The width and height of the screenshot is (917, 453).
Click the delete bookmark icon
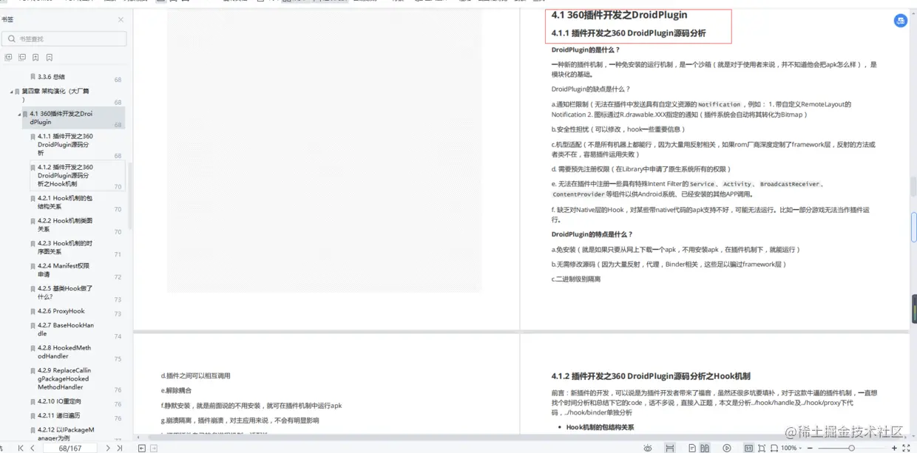click(x=50, y=57)
